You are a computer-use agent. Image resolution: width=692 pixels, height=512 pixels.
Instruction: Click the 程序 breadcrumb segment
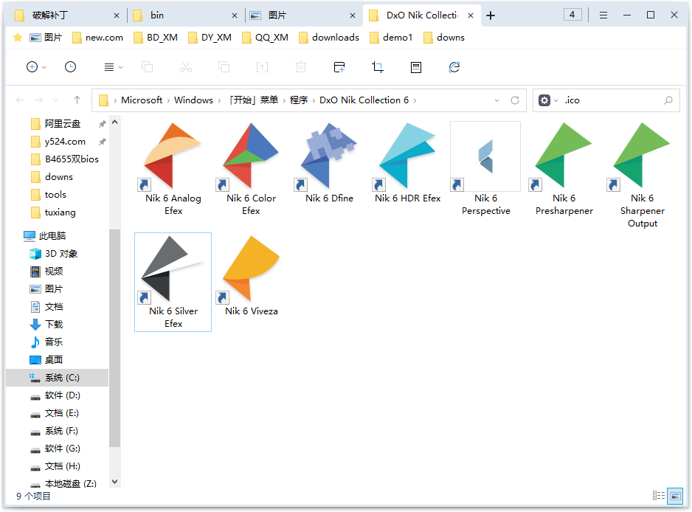299,100
